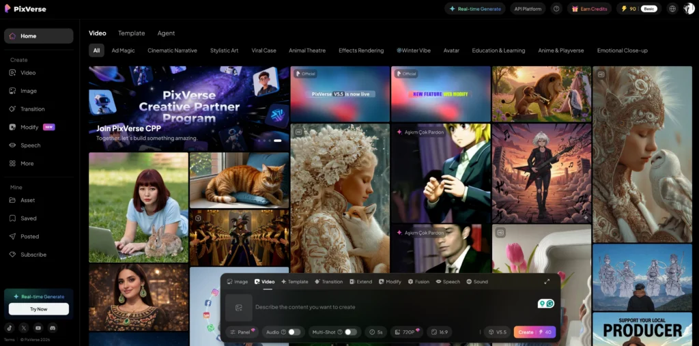Switch to the Template top tab
The height and width of the screenshot is (346, 699).
coord(132,33)
